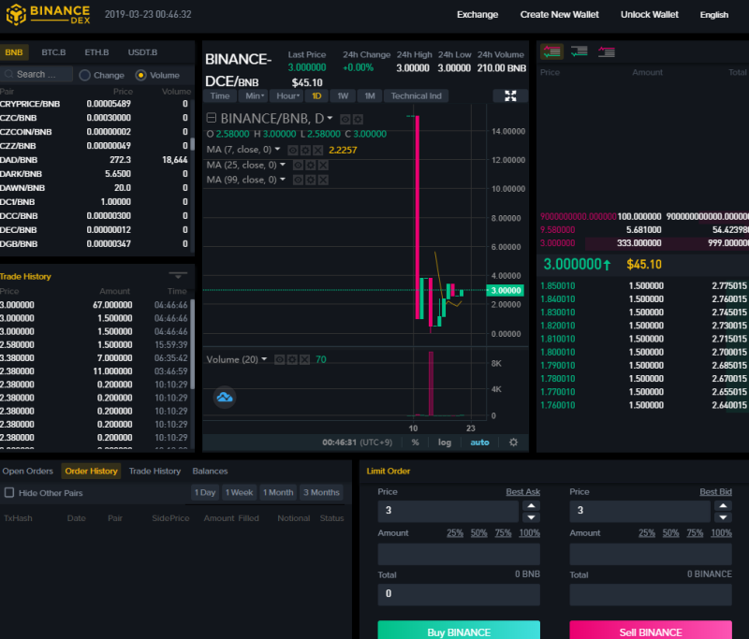Open the bottom Trade History tab
The width and height of the screenshot is (749, 639).
[x=154, y=471]
